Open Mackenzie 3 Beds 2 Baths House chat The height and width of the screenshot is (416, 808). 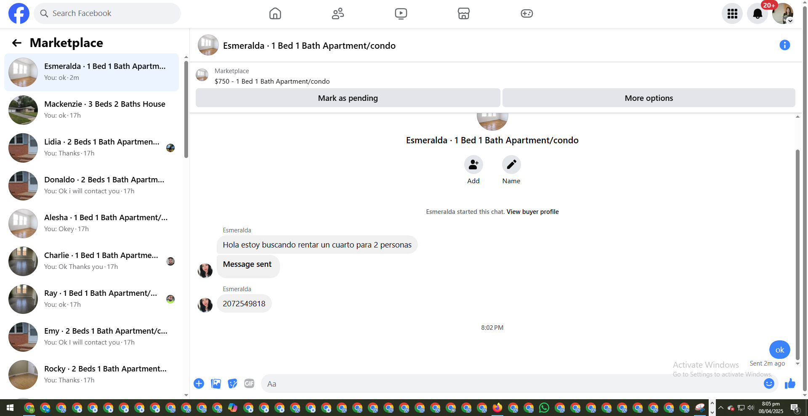[x=91, y=110]
